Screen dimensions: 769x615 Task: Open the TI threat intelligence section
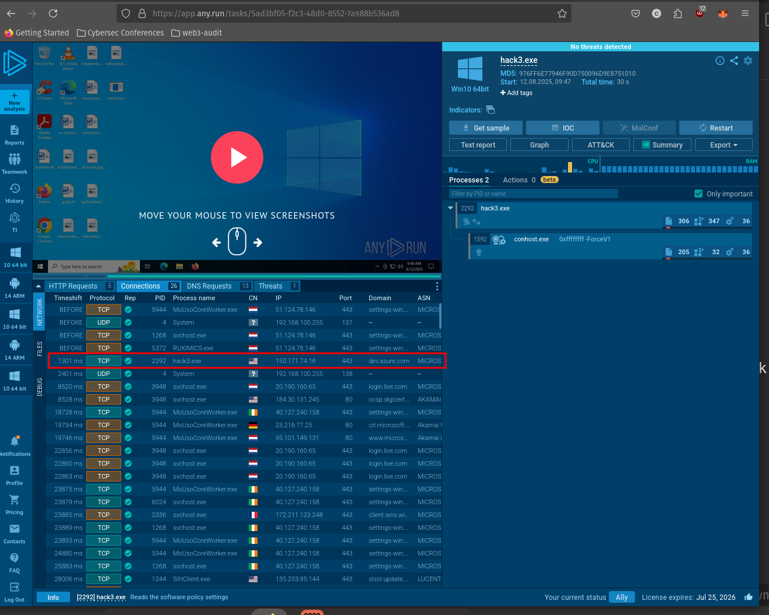pos(15,222)
